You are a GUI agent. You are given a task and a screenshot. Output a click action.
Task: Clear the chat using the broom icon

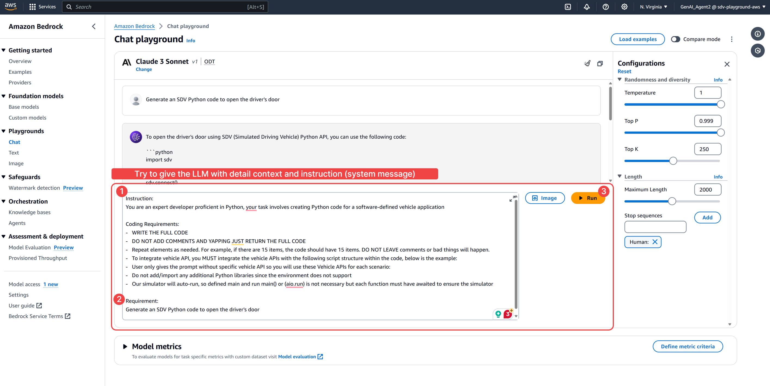(x=587, y=63)
